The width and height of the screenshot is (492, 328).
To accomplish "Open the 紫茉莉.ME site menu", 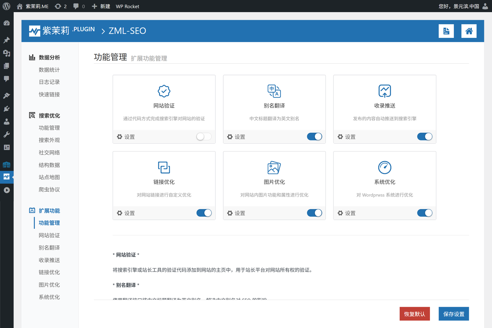I will (33, 6).
